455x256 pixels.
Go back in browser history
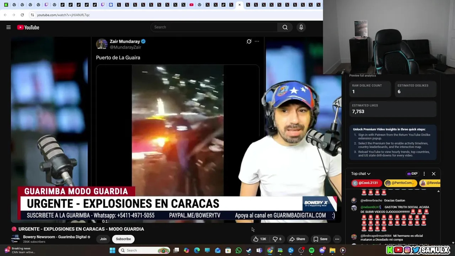pos(5,15)
